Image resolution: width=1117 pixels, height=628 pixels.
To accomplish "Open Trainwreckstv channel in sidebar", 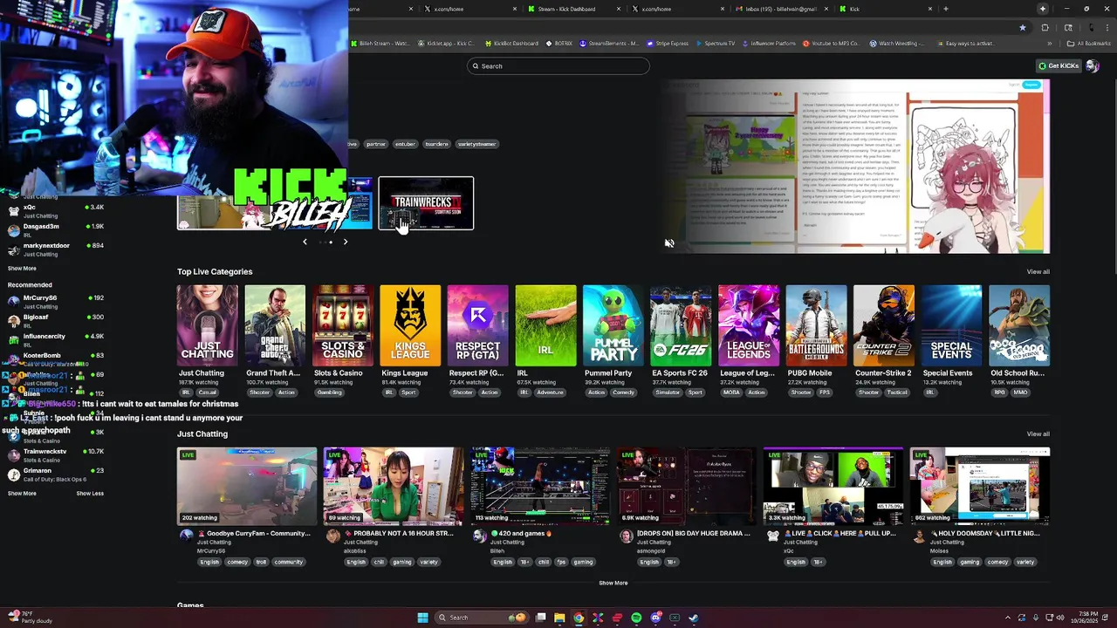I will 56,455.
